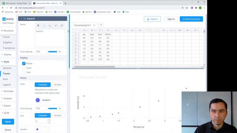Screen dimensions: 237x133
Task: Click the Trace Opacity value field
Action: tap(41, 52)
